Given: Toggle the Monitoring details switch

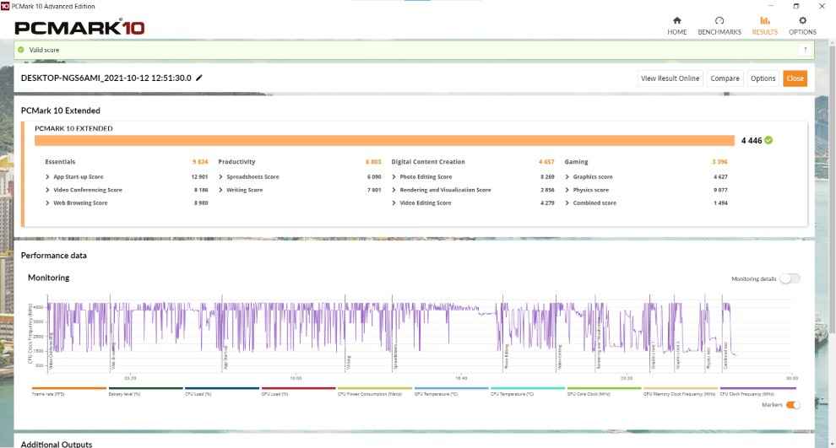Looking at the screenshot, I should (x=790, y=278).
